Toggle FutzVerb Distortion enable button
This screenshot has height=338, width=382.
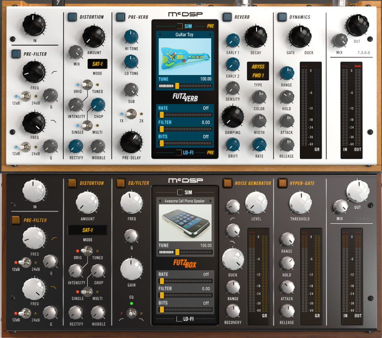(x=72, y=17)
